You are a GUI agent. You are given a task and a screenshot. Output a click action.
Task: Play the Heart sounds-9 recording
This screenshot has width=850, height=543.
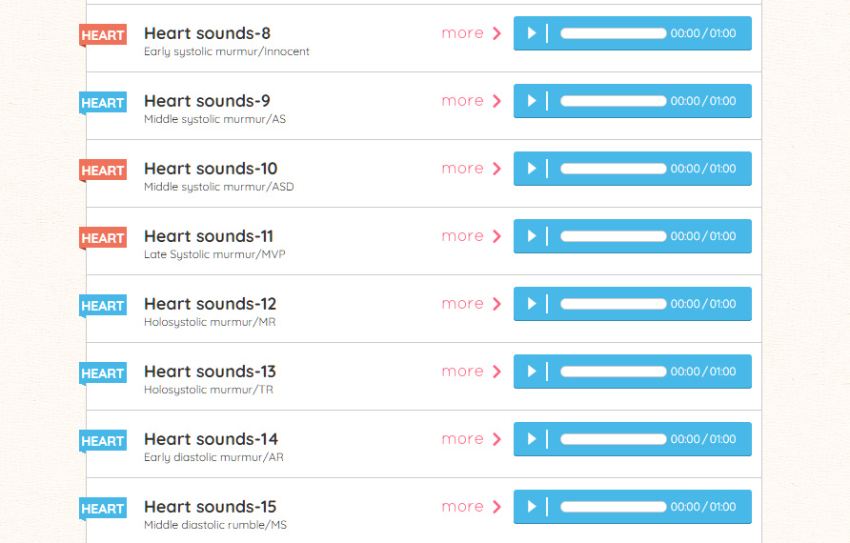click(532, 101)
